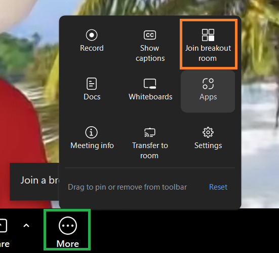Click the Reset link
This screenshot has height=253, width=279.
tap(218, 187)
